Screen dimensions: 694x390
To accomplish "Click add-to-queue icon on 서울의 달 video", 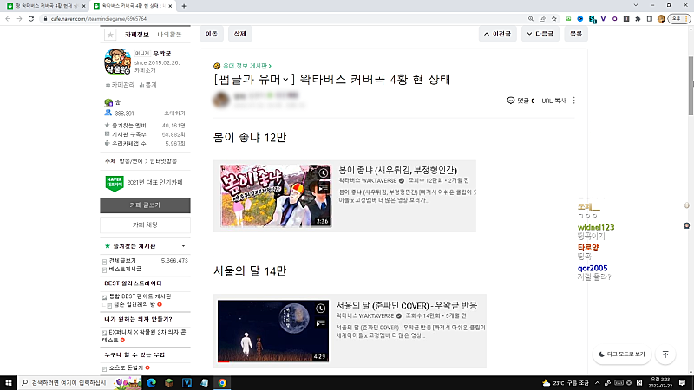I will [x=321, y=323].
